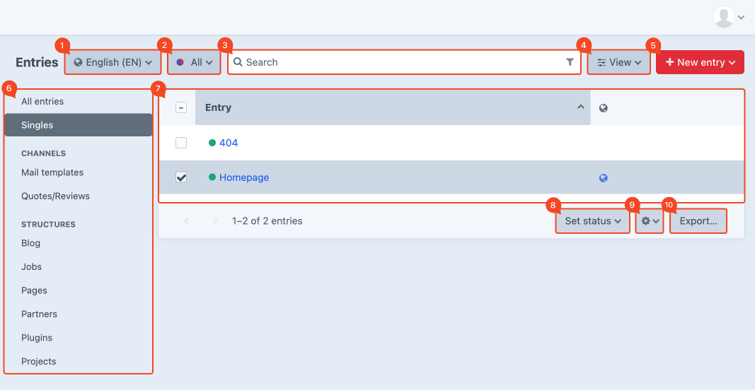
Task: Click the Export… button
Action: coord(698,221)
